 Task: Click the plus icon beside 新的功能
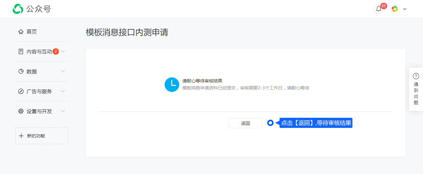[21, 136]
